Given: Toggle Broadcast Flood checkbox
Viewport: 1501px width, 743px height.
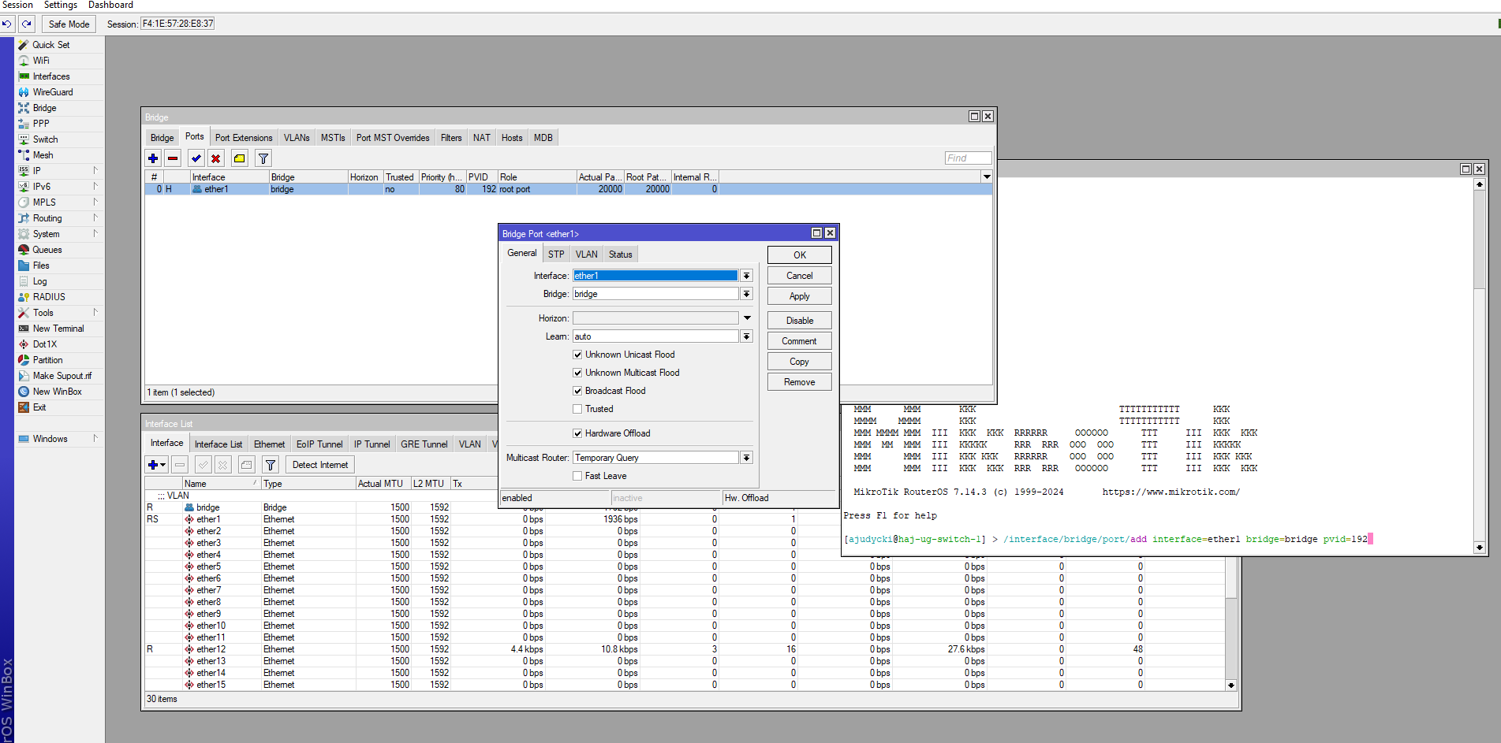Looking at the screenshot, I should 577,391.
